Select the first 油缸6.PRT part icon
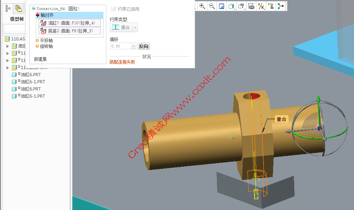The height and width of the screenshot is (210, 354). [14, 75]
